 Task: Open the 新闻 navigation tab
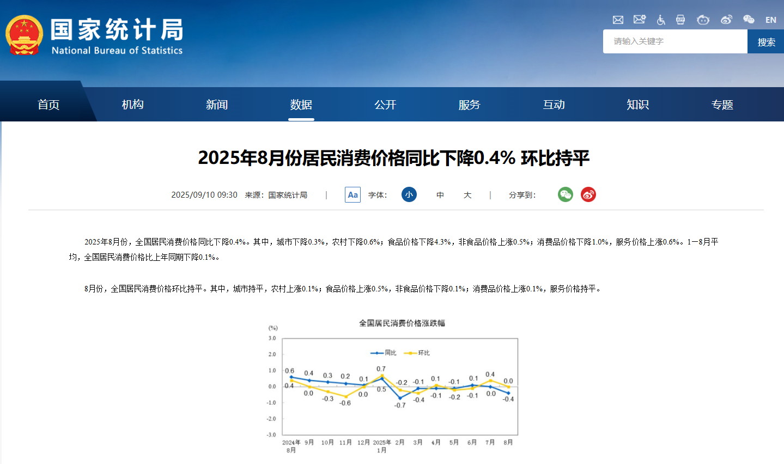pos(217,105)
